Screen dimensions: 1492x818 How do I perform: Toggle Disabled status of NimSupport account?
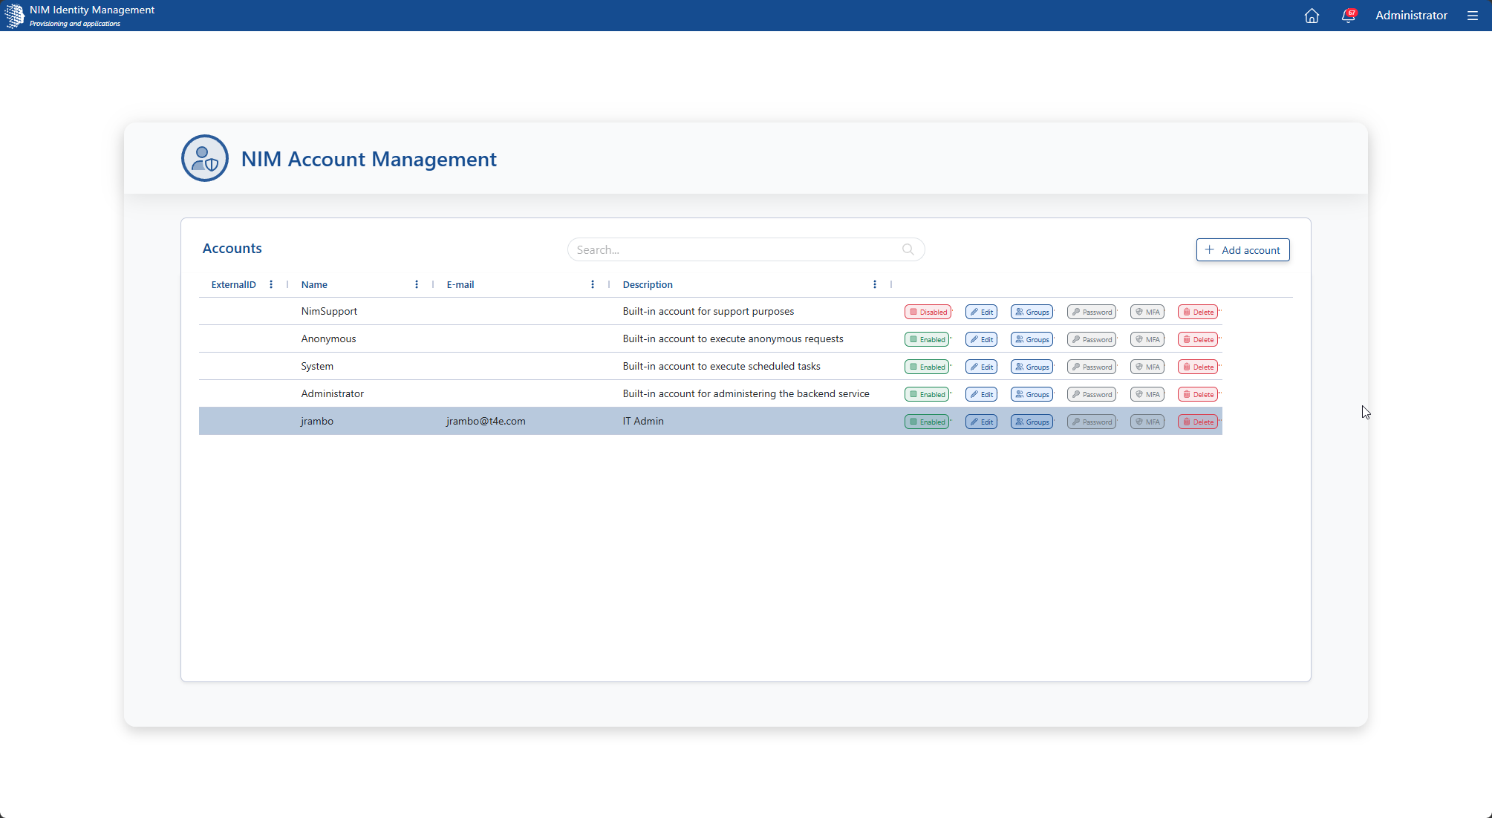coord(928,312)
